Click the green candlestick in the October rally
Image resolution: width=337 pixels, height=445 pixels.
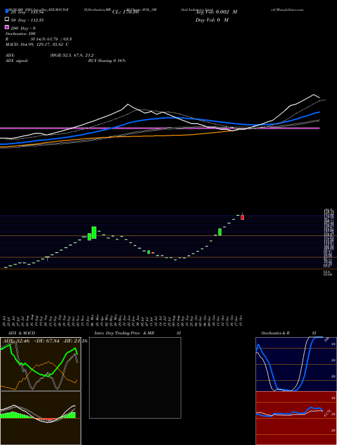[x=220, y=232]
